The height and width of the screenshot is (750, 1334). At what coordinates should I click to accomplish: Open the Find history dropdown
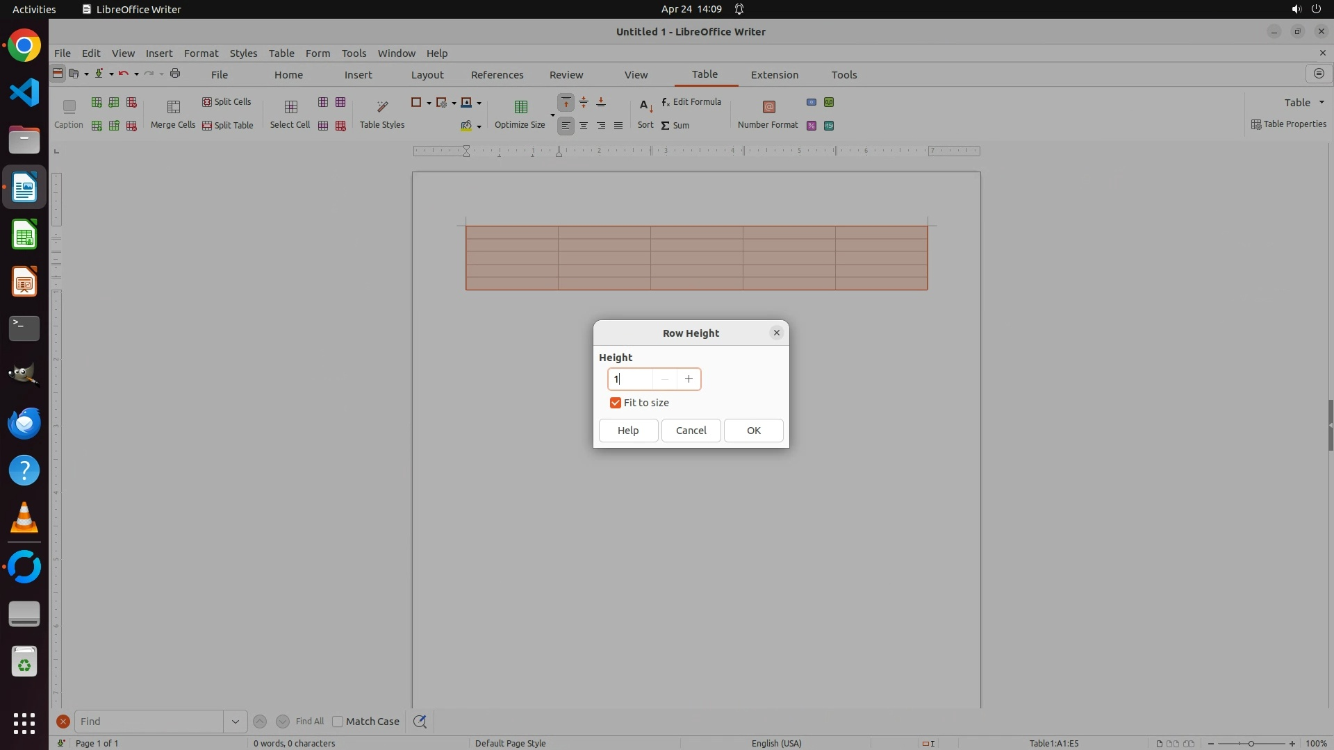(236, 722)
